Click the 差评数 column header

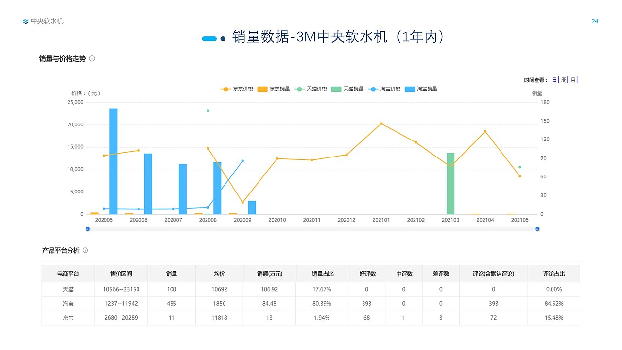441,274
